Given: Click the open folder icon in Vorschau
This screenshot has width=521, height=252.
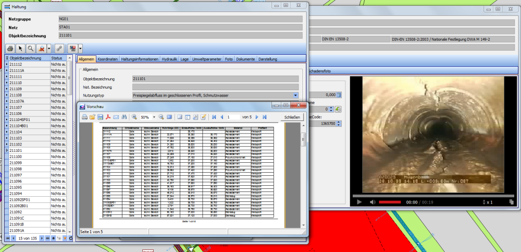Looking at the screenshot, I should [92, 117].
